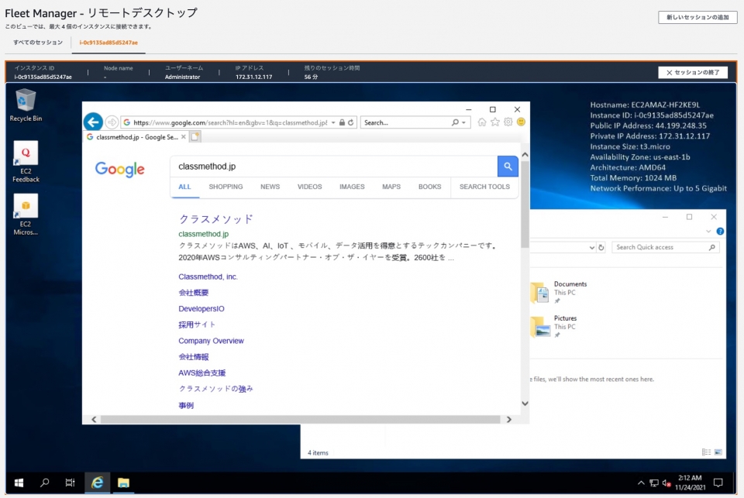Click the blue Google search magnifier button
744x498 pixels.
click(508, 167)
